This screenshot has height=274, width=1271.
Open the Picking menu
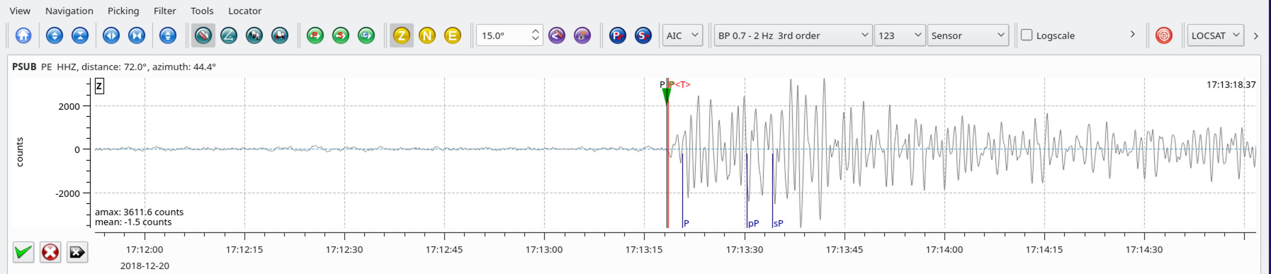point(123,11)
